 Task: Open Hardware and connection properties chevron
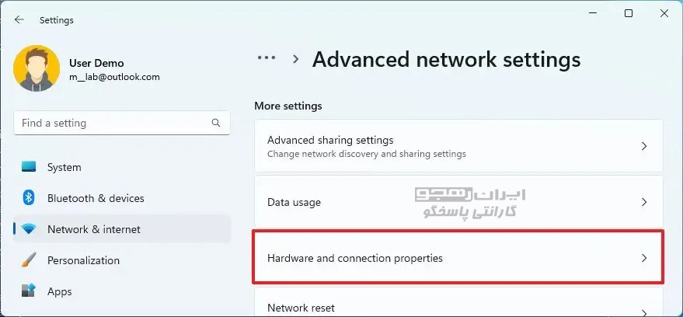click(x=643, y=258)
